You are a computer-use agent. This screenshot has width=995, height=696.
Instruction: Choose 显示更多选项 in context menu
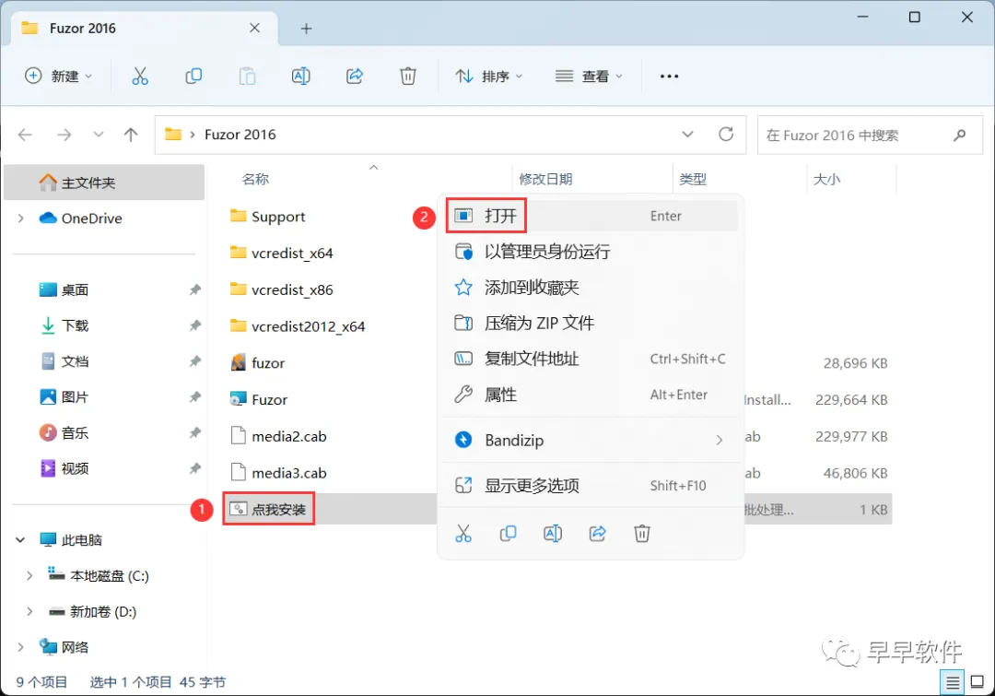tap(591, 486)
